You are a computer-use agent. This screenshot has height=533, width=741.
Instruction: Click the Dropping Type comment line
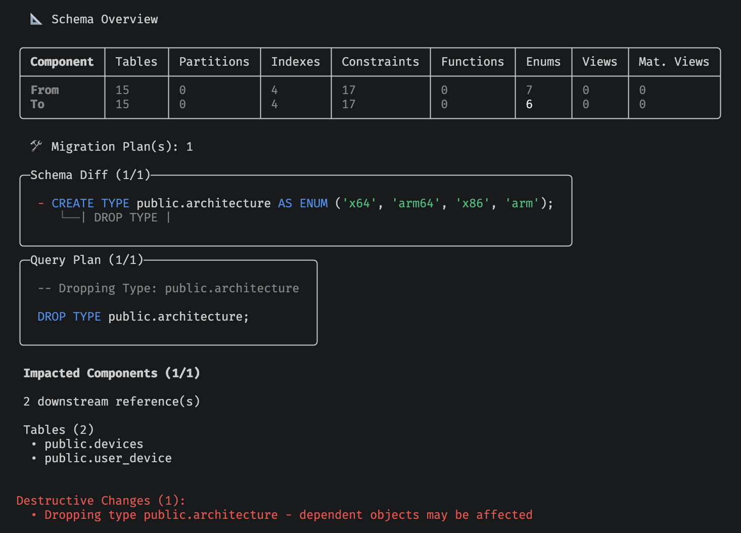coord(168,288)
